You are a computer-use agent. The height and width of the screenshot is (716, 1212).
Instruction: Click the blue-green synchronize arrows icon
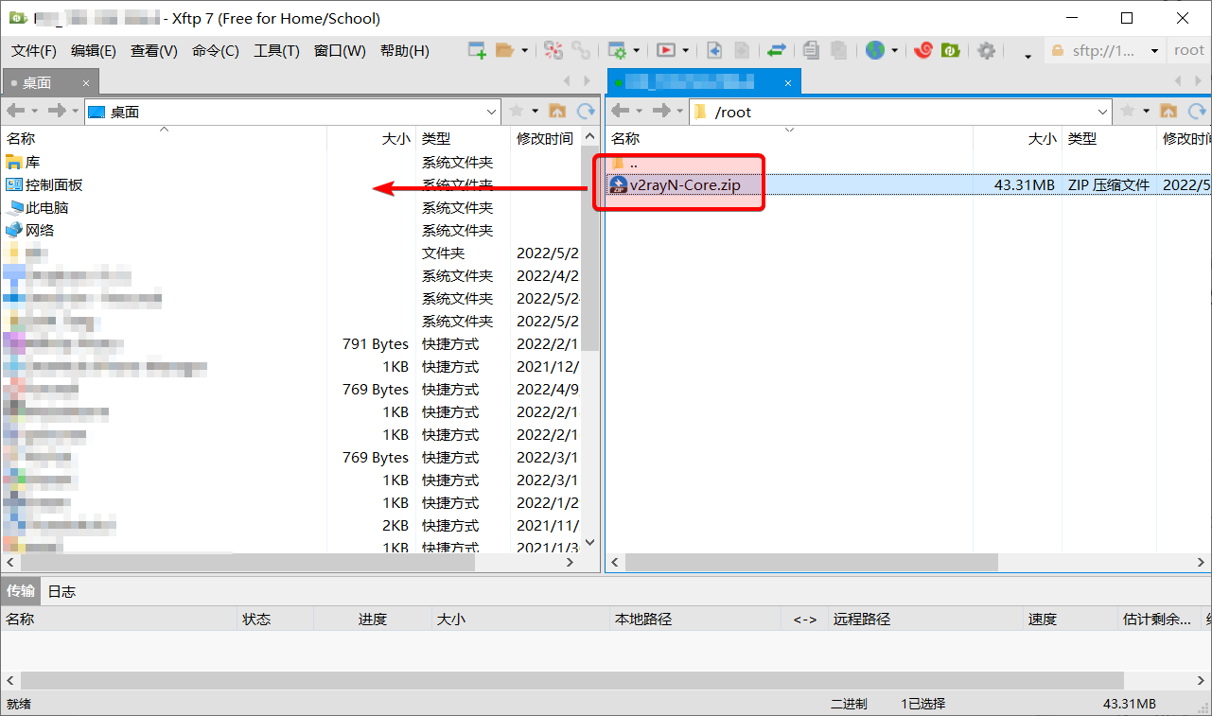(x=777, y=51)
